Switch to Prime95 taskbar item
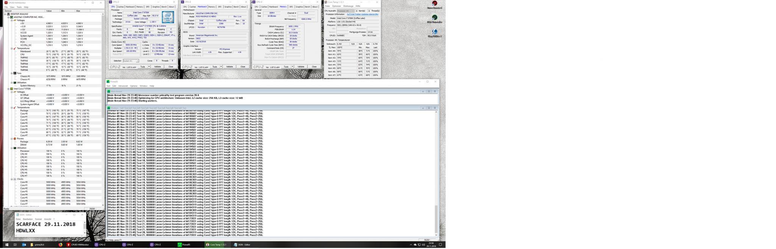The width and height of the screenshot is (776, 249). 190,245
